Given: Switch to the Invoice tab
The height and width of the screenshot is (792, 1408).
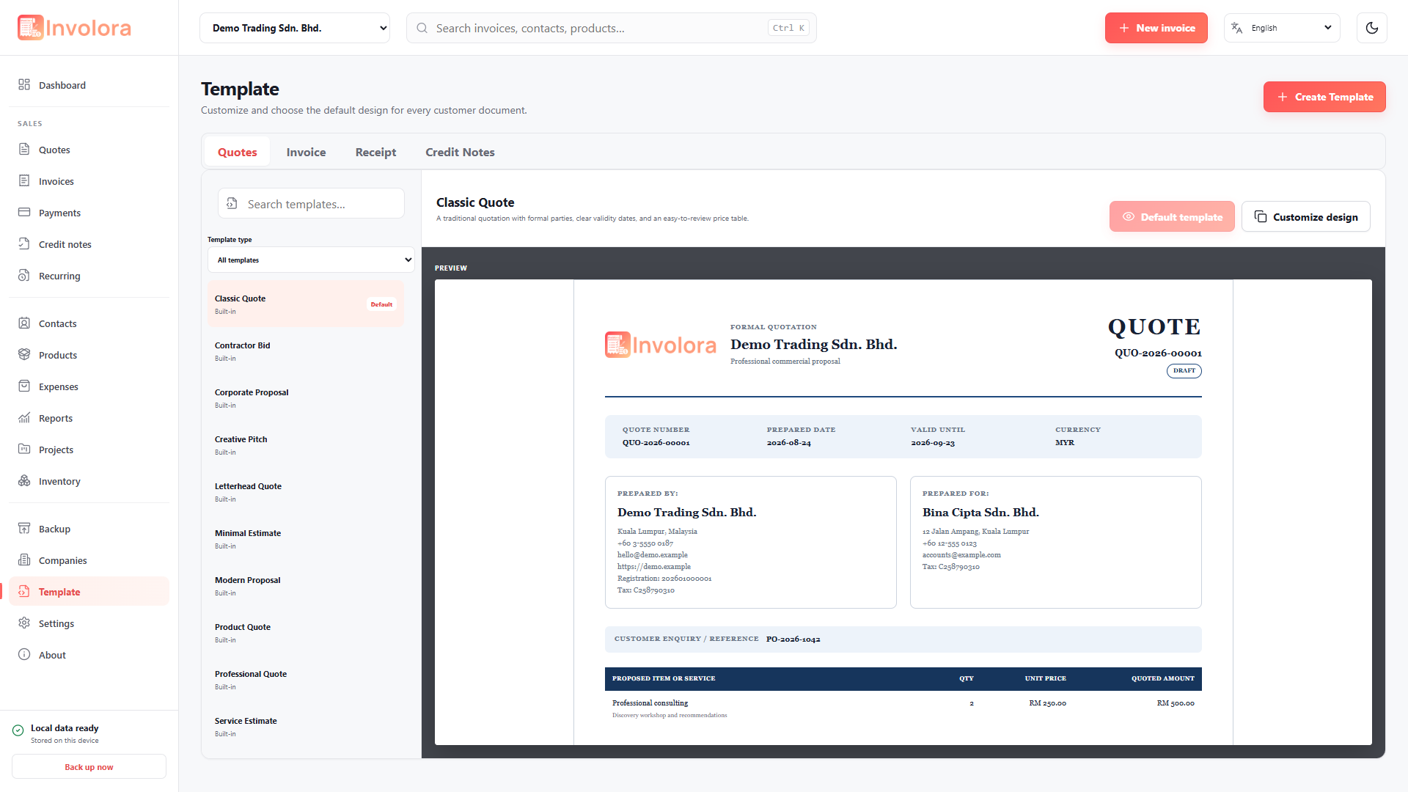Looking at the screenshot, I should point(306,152).
